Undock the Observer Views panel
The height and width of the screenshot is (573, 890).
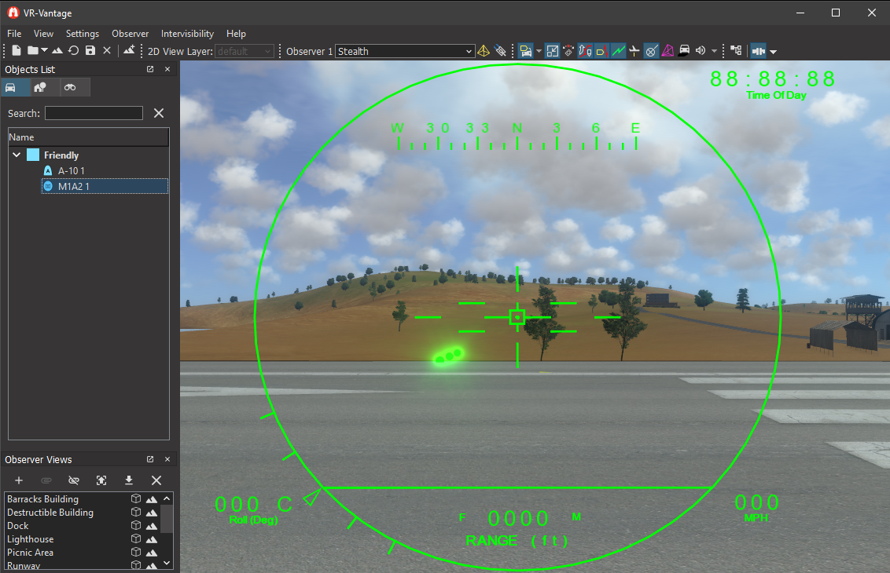[x=150, y=459]
